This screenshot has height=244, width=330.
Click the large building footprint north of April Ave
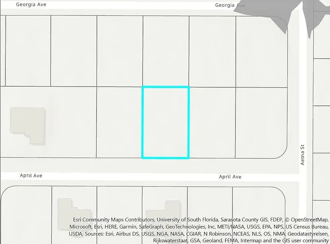28,124
